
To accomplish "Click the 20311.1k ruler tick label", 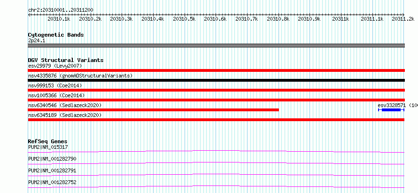I will (372, 19).
